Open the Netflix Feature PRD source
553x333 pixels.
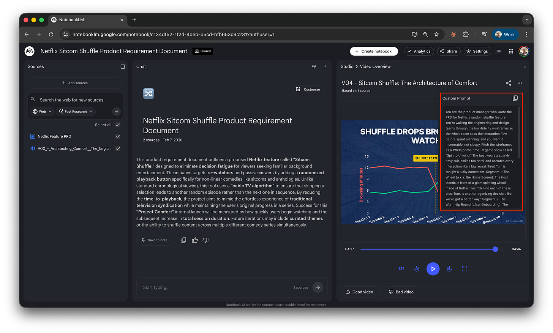54,136
